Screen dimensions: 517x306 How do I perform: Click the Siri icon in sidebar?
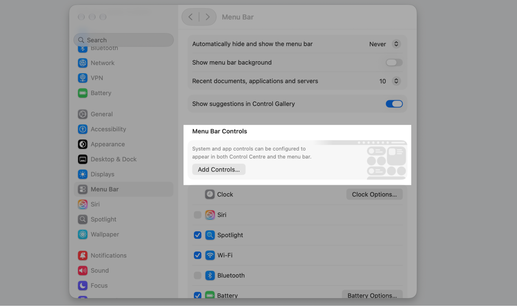(83, 204)
